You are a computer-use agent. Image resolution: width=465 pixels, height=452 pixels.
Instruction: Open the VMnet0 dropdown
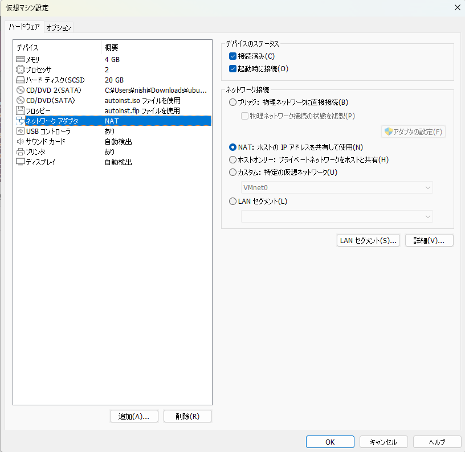pos(337,187)
